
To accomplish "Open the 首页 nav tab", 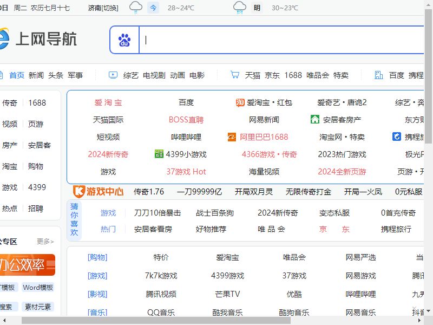I will [x=17, y=75].
